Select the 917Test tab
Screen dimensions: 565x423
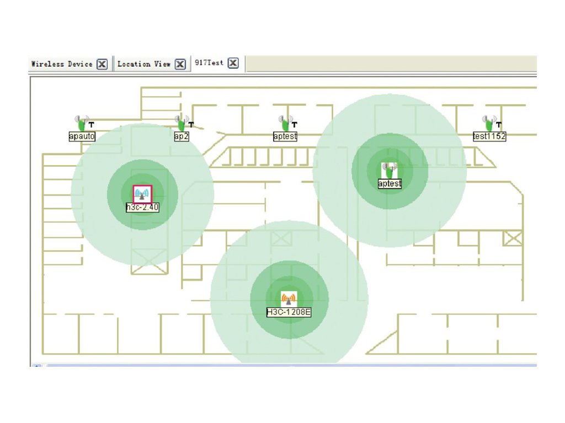tap(210, 63)
